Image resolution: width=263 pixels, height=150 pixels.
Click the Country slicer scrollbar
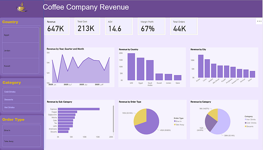point(40,39)
